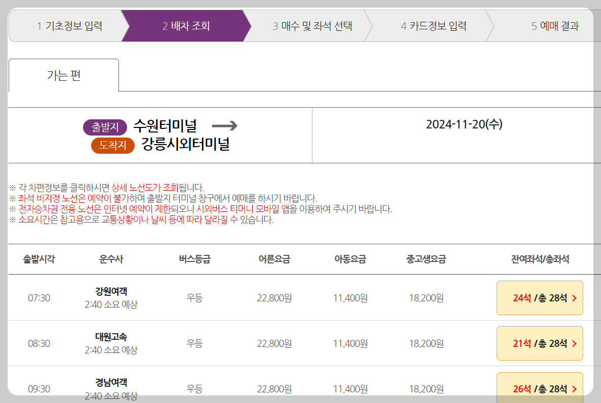Select the 24석 seat availability button for 강원여객
The height and width of the screenshot is (403, 601).
click(540, 298)
